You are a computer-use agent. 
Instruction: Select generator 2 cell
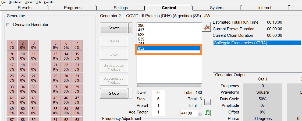[23, 45]
